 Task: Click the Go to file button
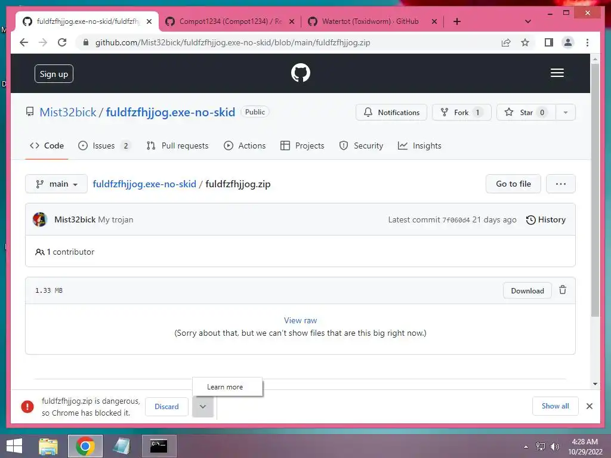(513, 184)
